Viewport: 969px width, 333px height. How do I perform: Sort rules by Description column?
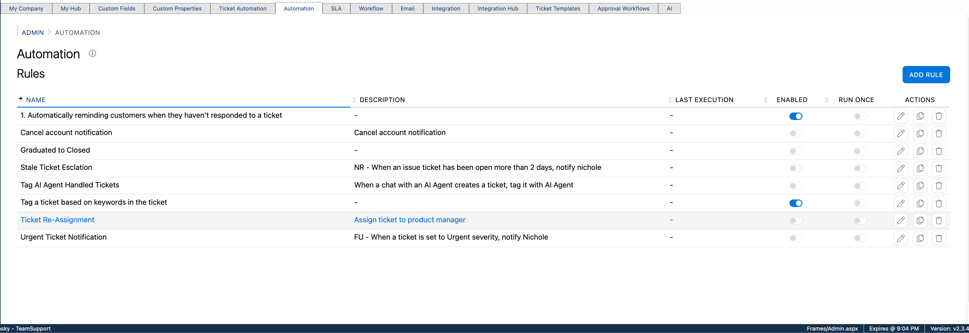click(382, 100)
